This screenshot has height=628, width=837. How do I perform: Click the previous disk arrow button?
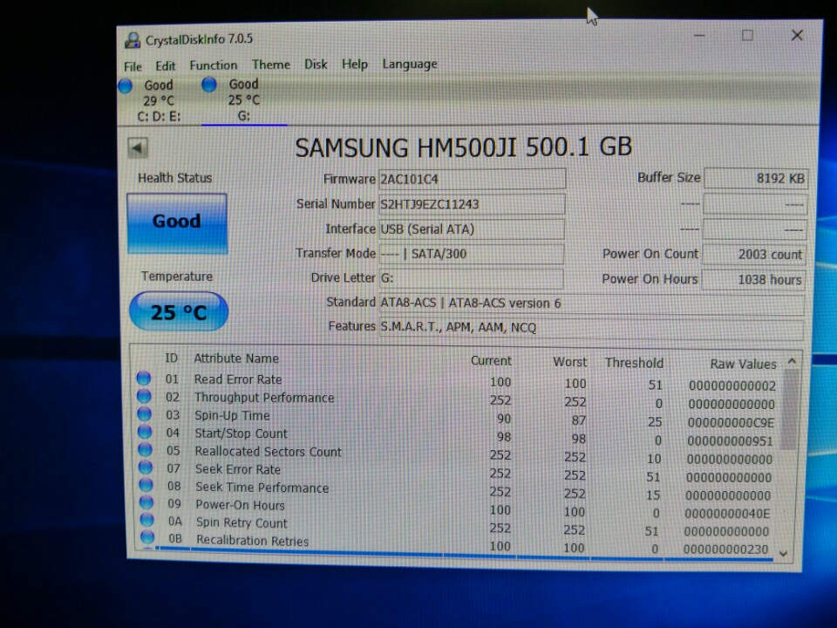pos(137,147)
